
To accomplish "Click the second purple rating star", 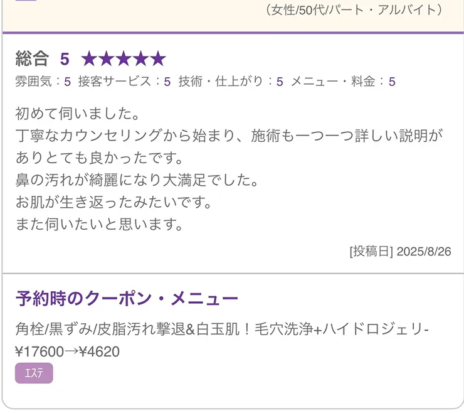I will pos(107,59).
